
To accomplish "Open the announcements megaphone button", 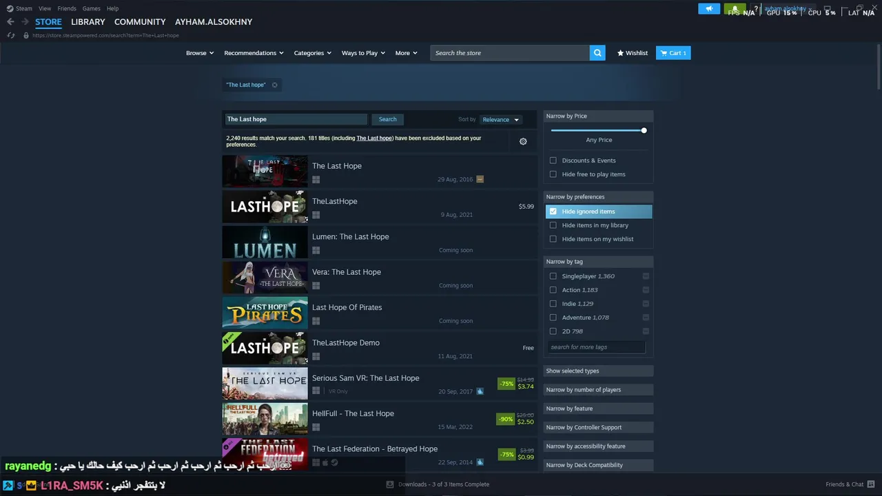I will (709, 9).
